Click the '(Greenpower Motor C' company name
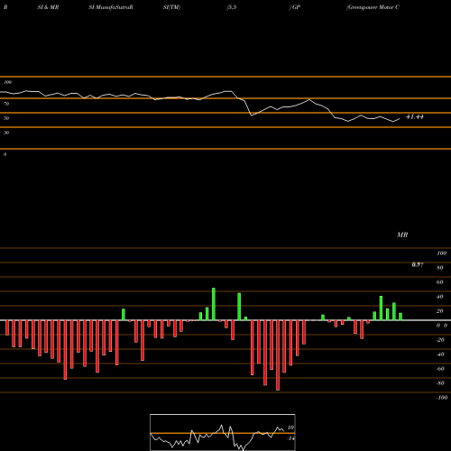Viewport: 451px width, 451px height. point(373,7)
